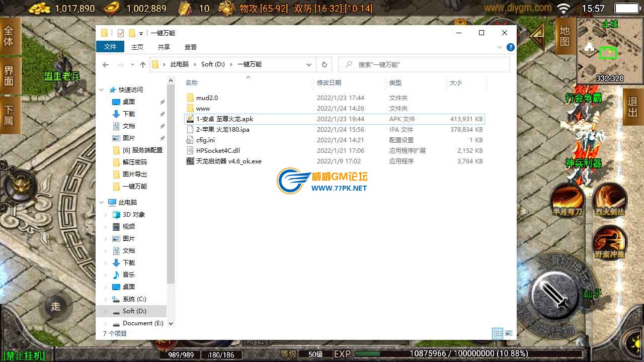The height and width of the screenshot is (362, 644).
Task: Open the game minimap thumbnail
Action: pyautogui.click(x=610, y=51)
